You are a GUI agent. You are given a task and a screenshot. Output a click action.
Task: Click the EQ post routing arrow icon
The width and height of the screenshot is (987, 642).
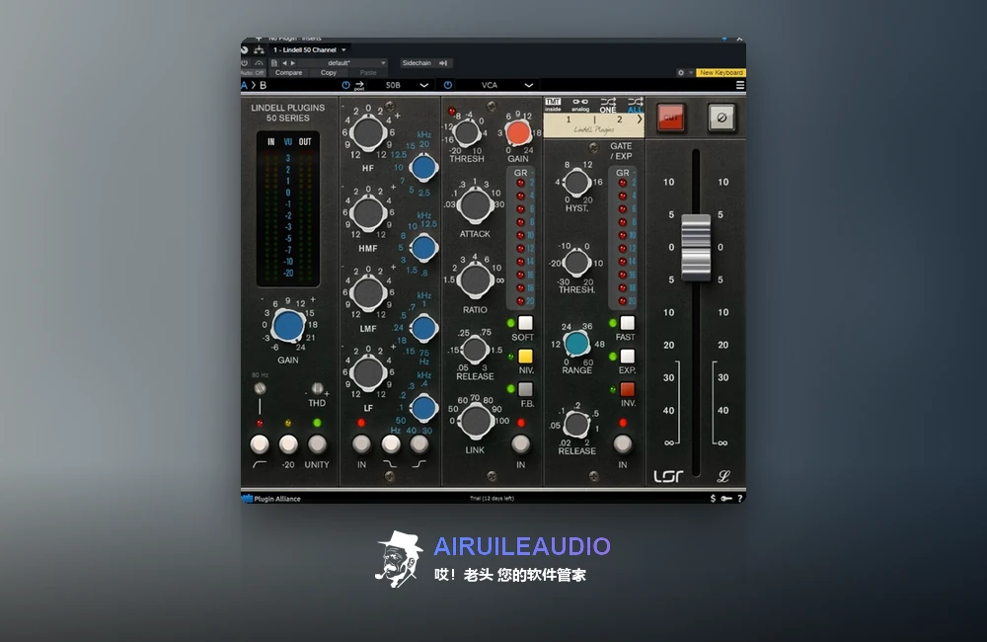pyautogui.click(x=359, y=85)
